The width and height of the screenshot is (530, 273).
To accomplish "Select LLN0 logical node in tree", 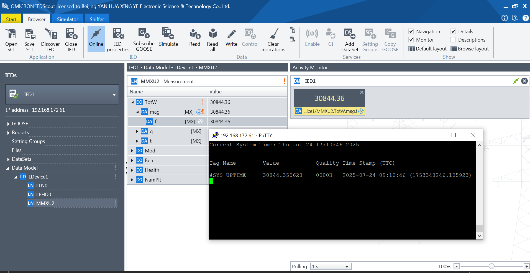I will 42,186.
